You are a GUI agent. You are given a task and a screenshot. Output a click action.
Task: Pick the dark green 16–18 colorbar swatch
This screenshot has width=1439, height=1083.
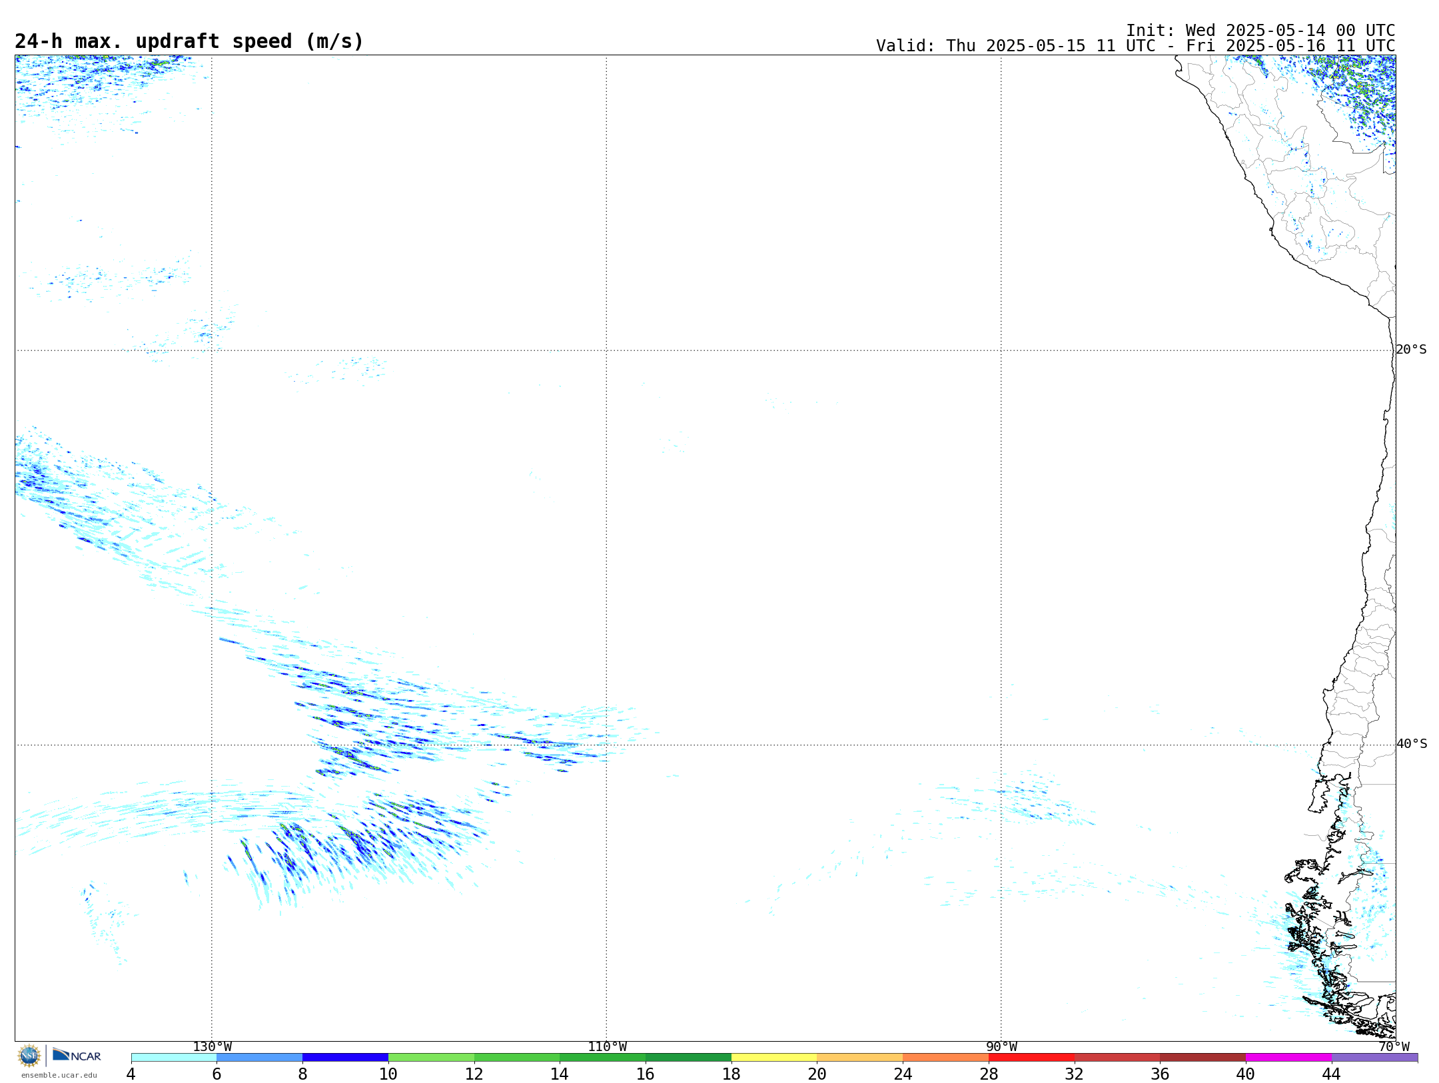[x=688, y=1058]
